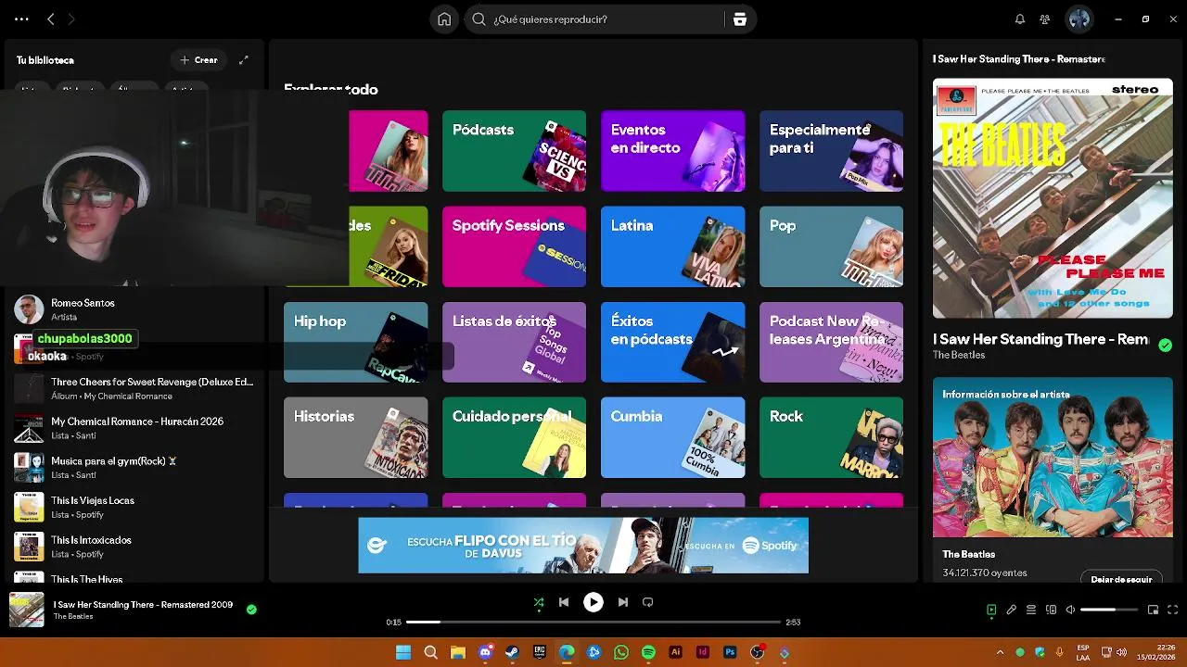The width and height of the screenshot is (1187, 667).
Task: Open the notifications bell
Action: tap(1020, 19)
